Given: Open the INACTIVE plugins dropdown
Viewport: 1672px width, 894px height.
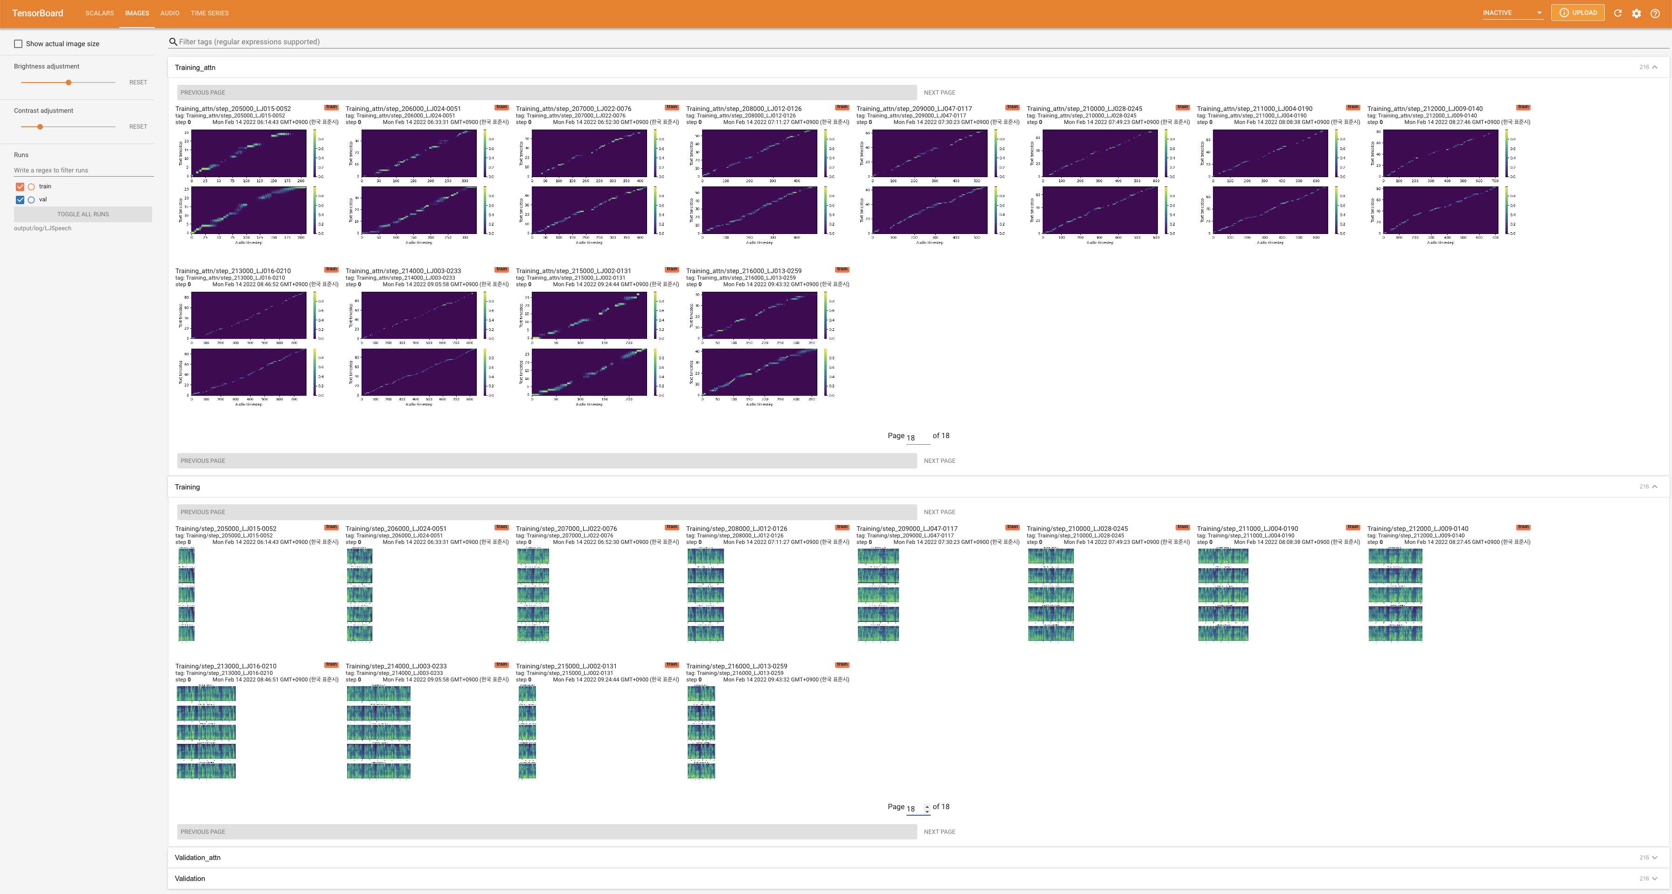Looking at the screenshot, I should pyautogui.click(x=1512, y=13).
